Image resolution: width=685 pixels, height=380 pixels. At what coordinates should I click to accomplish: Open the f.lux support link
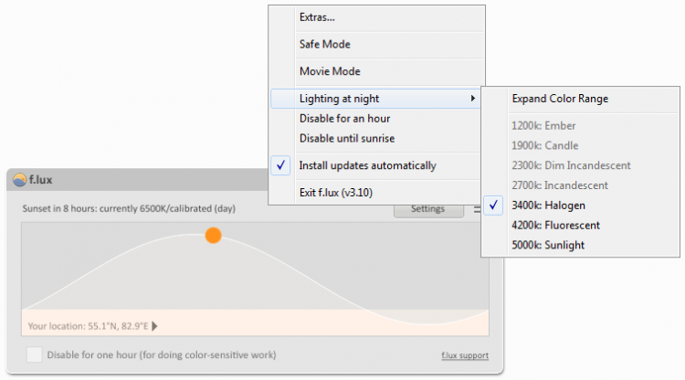click(464, 355)
